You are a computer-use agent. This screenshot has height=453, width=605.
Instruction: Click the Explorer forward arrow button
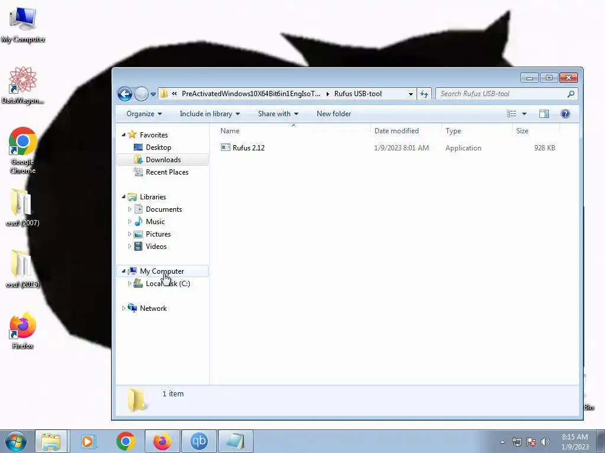point(141,94)
